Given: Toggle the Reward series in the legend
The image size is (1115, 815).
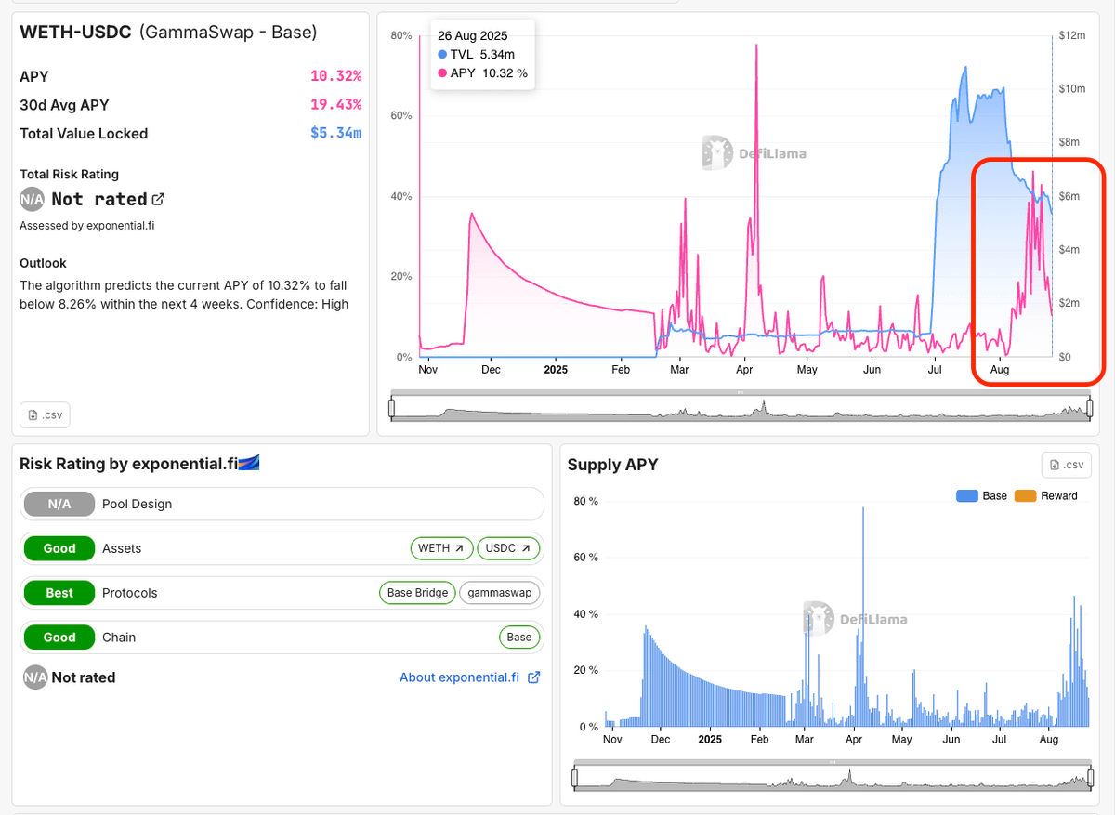Looking at the screenshot, I should point(1046,496).
